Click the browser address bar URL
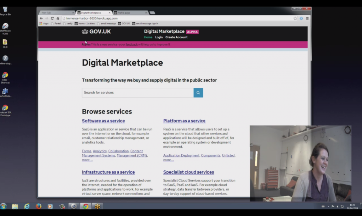 click(92, 18)
